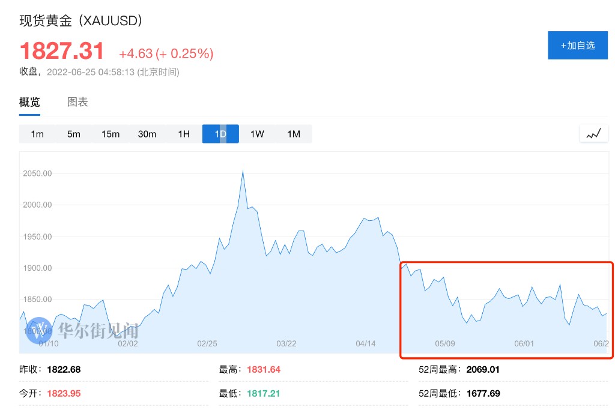This screenshot has height=410, width=615.
Task: Click the 05/09 date axis label
Action: 445,344
